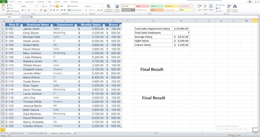Open Sort & Filter menu
This screenshot has width=260, height=137.
pyautogui.click(x=229, y=8)
